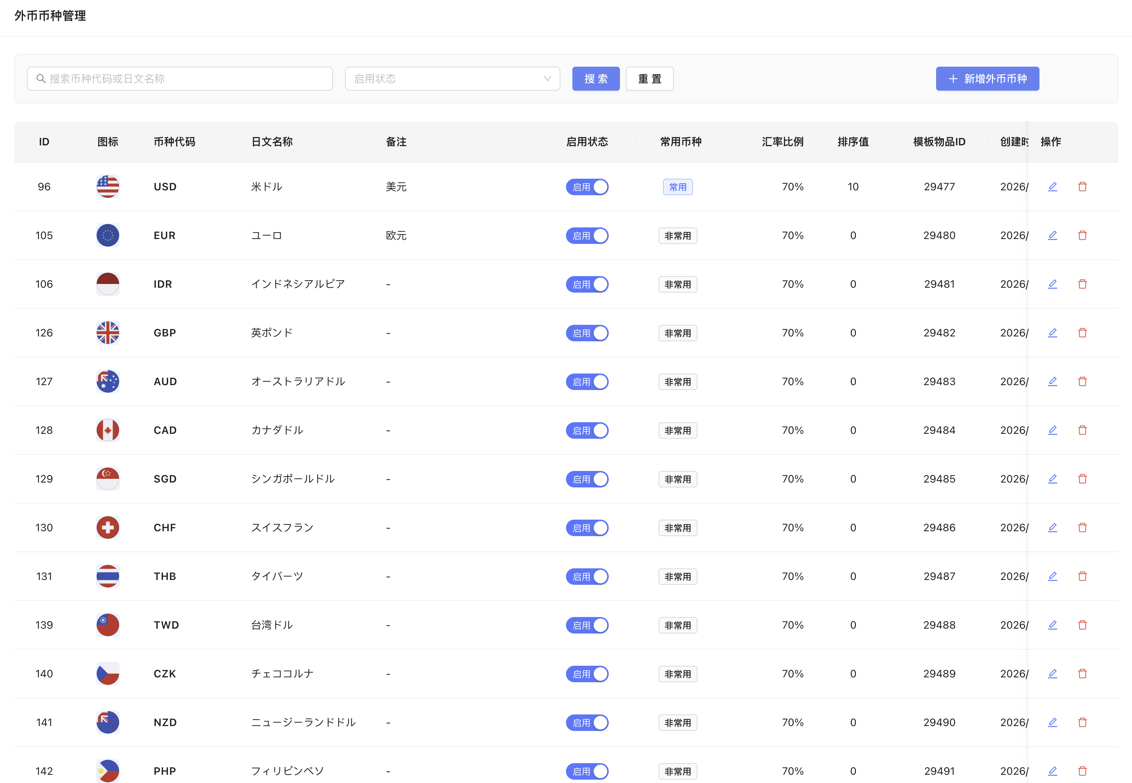Viewport: 1132px width, 783px height.
Task: Select the 模板物品ID column header
Action: point(939,142)
